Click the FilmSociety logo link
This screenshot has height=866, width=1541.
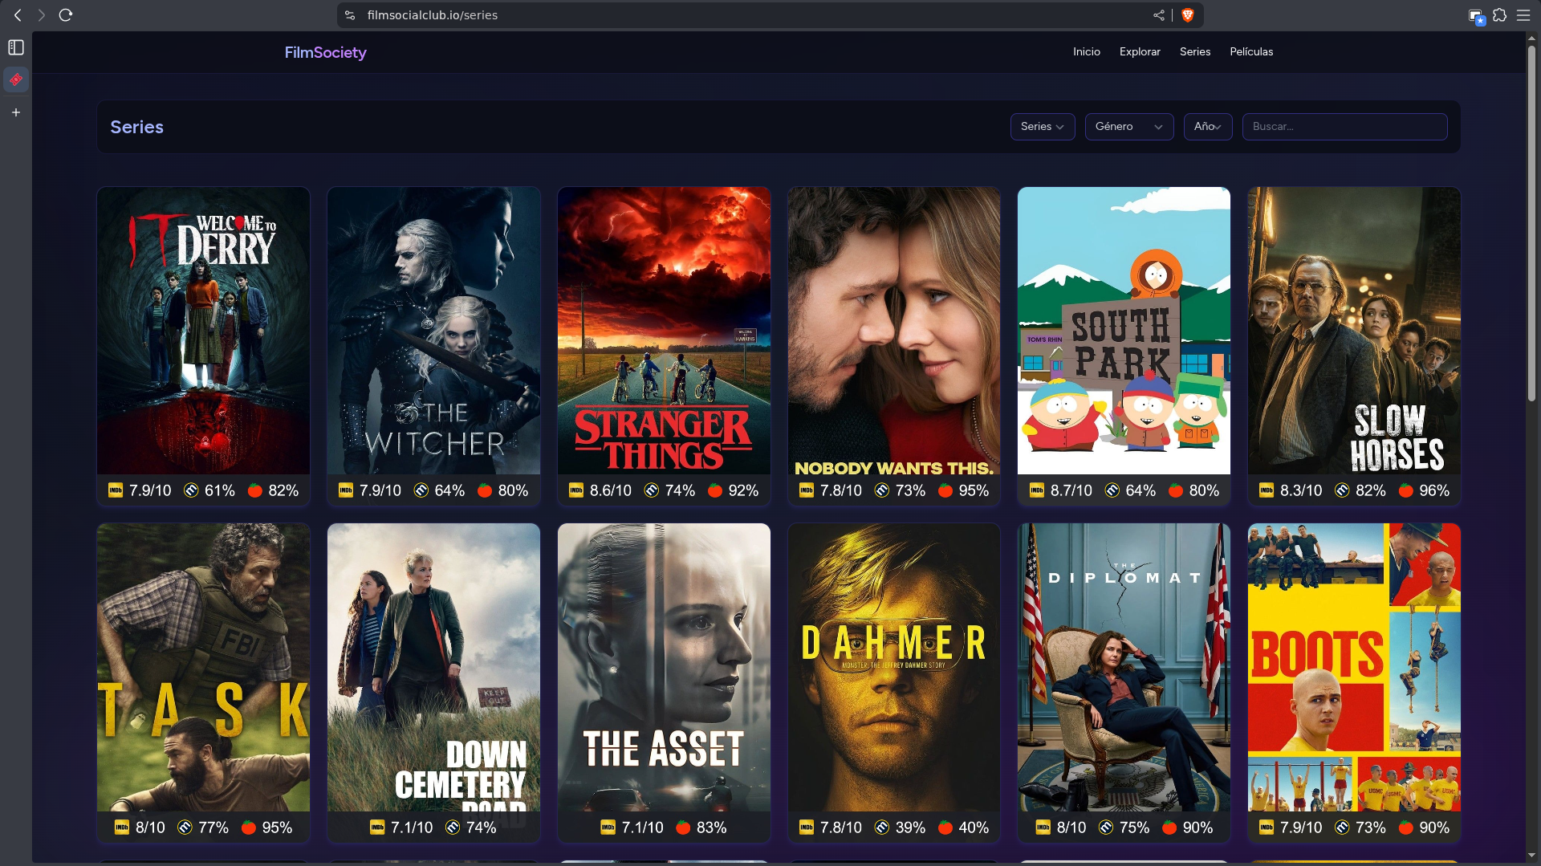coord(325,52)
